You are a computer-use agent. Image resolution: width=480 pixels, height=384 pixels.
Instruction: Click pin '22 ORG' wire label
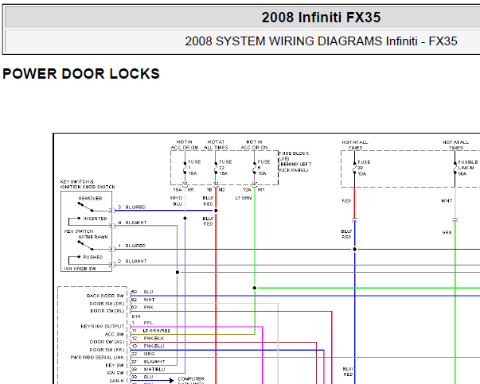143,354
